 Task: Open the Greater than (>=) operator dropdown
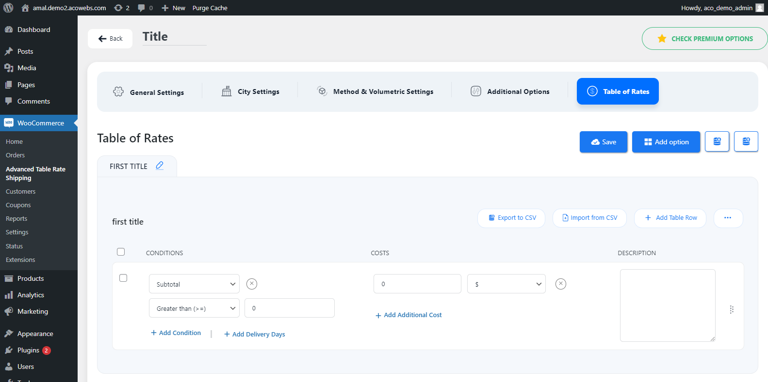point(194,308)
